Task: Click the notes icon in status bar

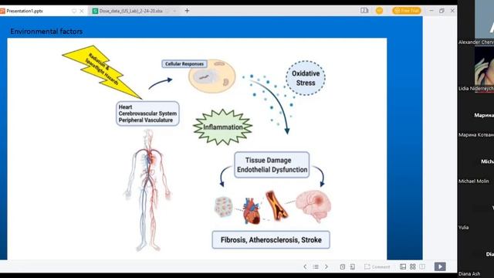Action: click(x=343, y=266)
